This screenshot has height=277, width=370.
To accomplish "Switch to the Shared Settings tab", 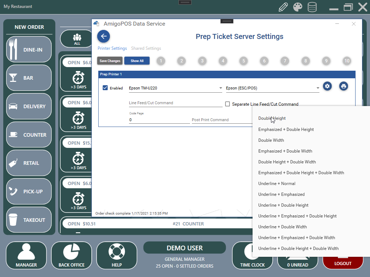I will tap(146, 48).
